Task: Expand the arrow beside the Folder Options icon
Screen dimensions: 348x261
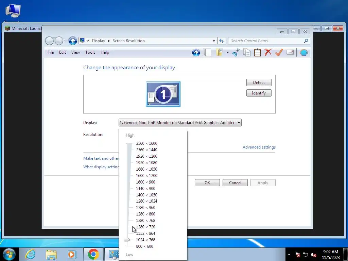Action: 228,53
